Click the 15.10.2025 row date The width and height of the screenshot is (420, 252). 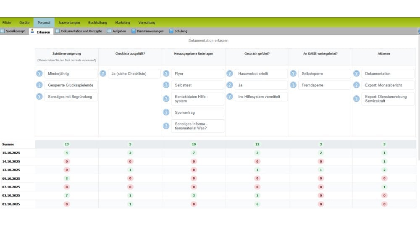tap(11, 153)
